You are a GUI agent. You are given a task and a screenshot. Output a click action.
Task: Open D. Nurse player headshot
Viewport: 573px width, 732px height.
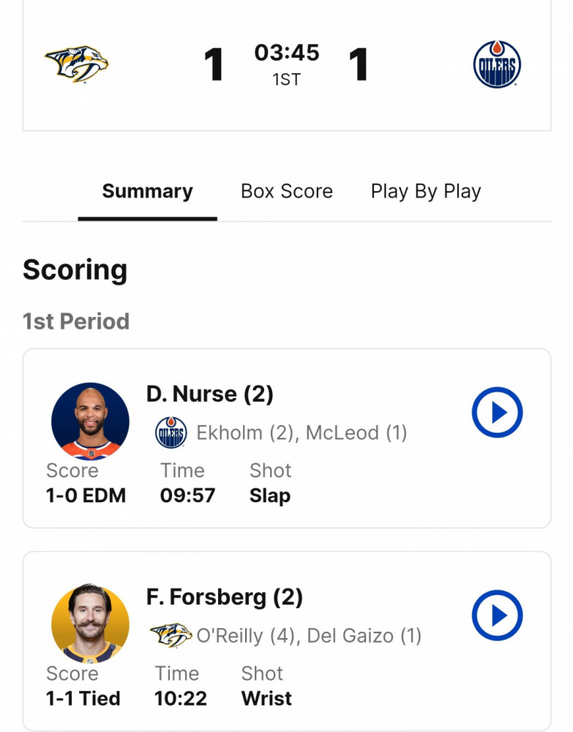coord(90,422)
